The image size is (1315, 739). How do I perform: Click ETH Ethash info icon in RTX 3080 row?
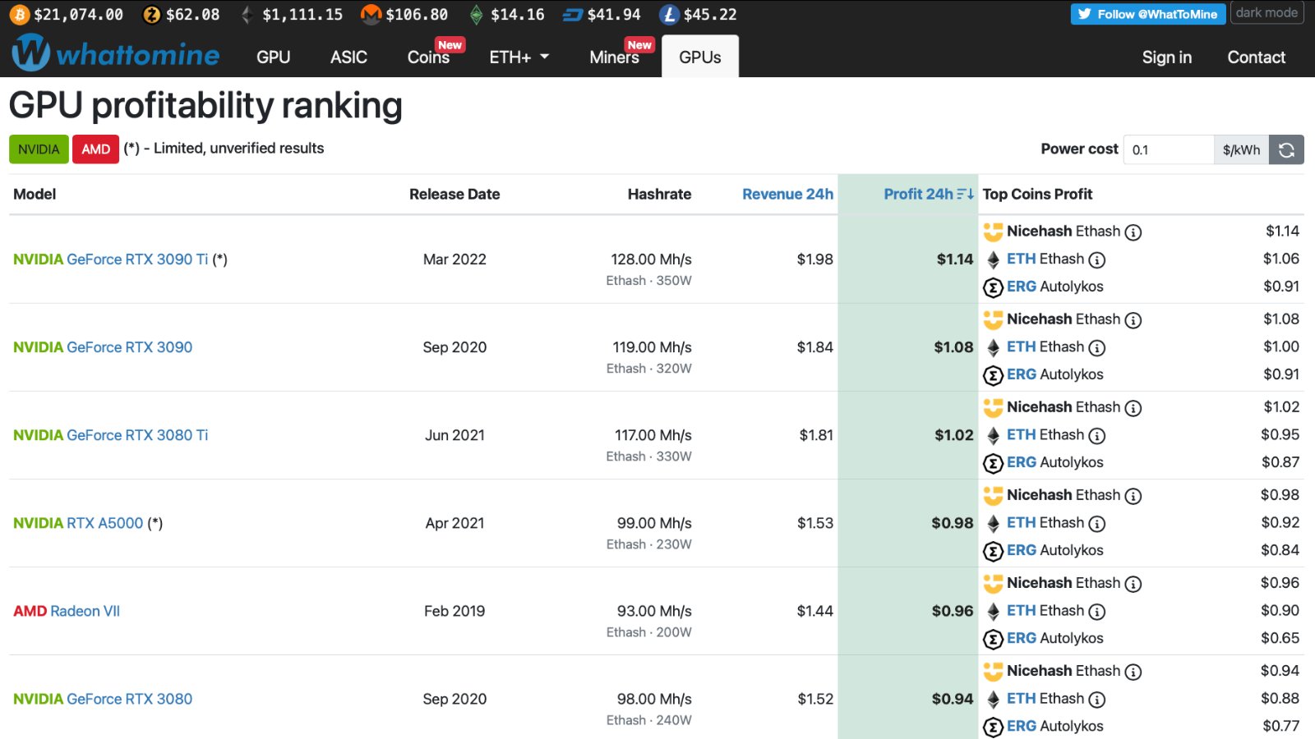point(1097,700)
